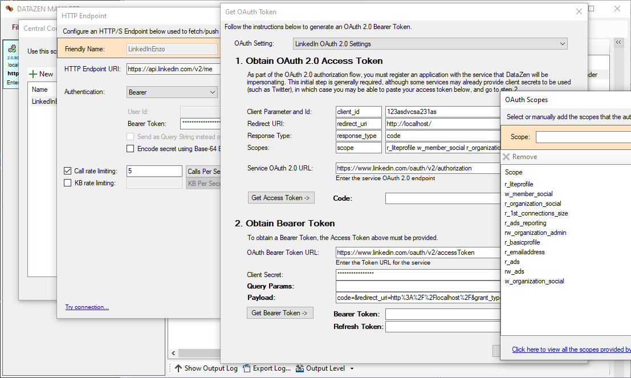Screen dimensions: 631x378
Task: Click the agent gear icon with green check
Action: click(x=11, y=50)
